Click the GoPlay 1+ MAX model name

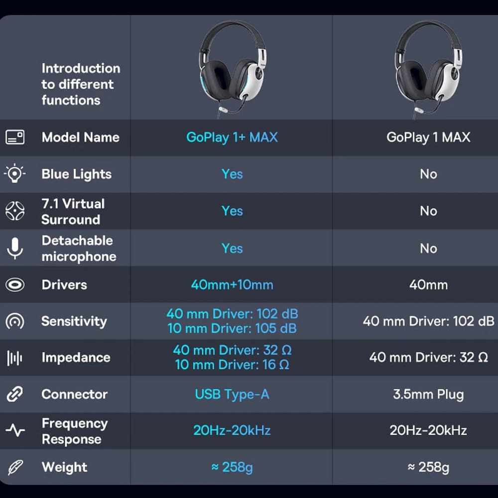[x=232, y=137]
